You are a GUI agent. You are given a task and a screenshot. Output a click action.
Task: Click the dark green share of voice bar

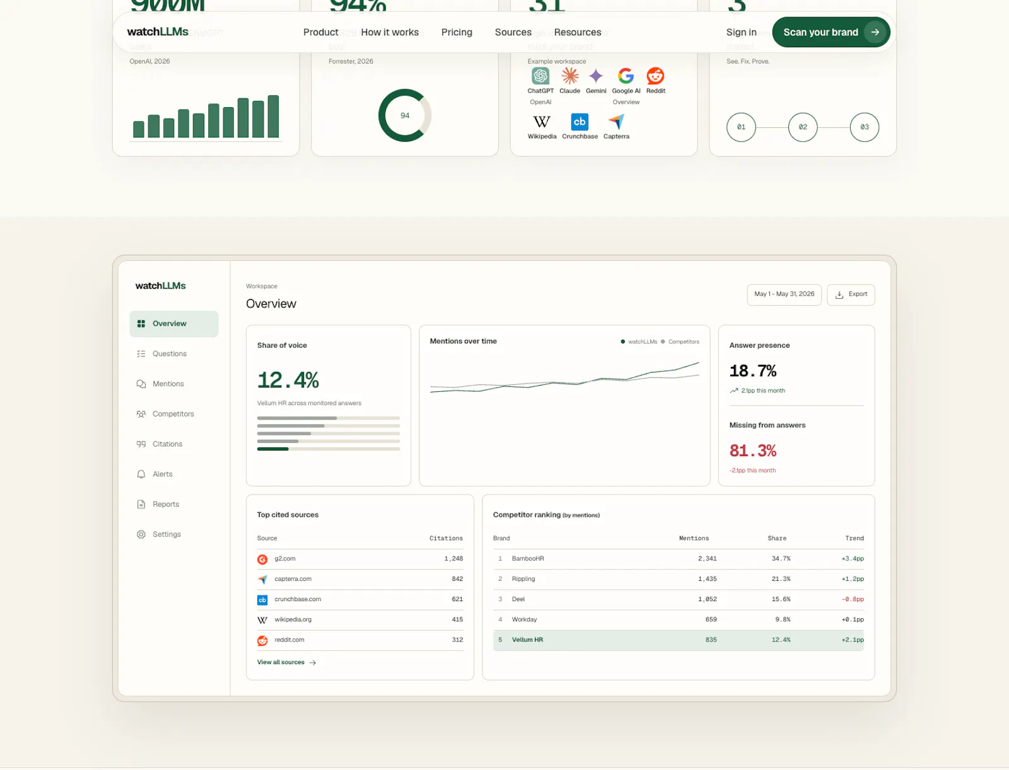(273, 449)
